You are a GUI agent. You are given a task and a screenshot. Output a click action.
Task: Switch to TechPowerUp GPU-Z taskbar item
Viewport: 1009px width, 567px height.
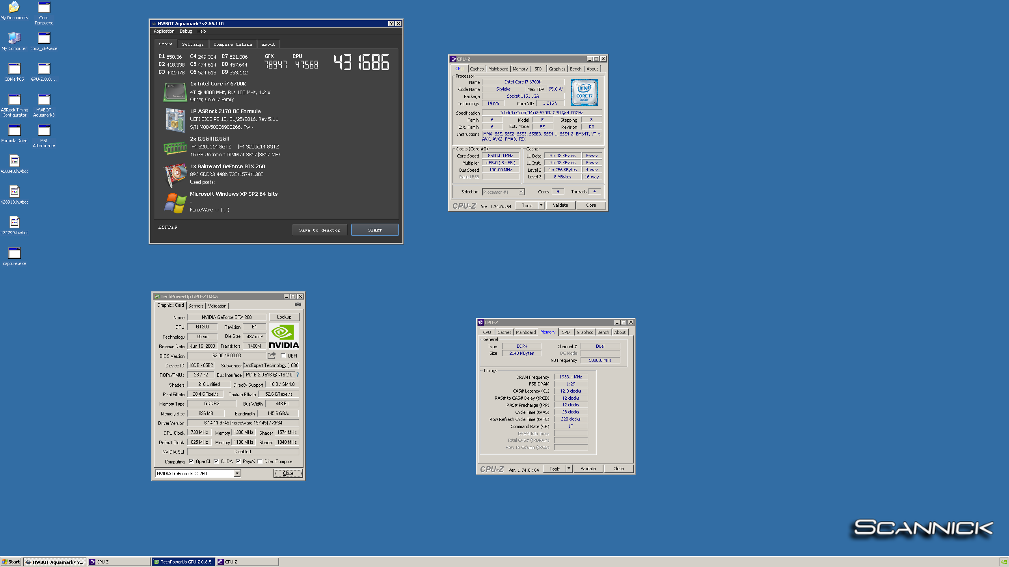point(183,562)
